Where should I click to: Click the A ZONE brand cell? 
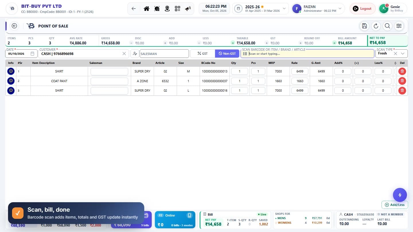coord(143,81)
